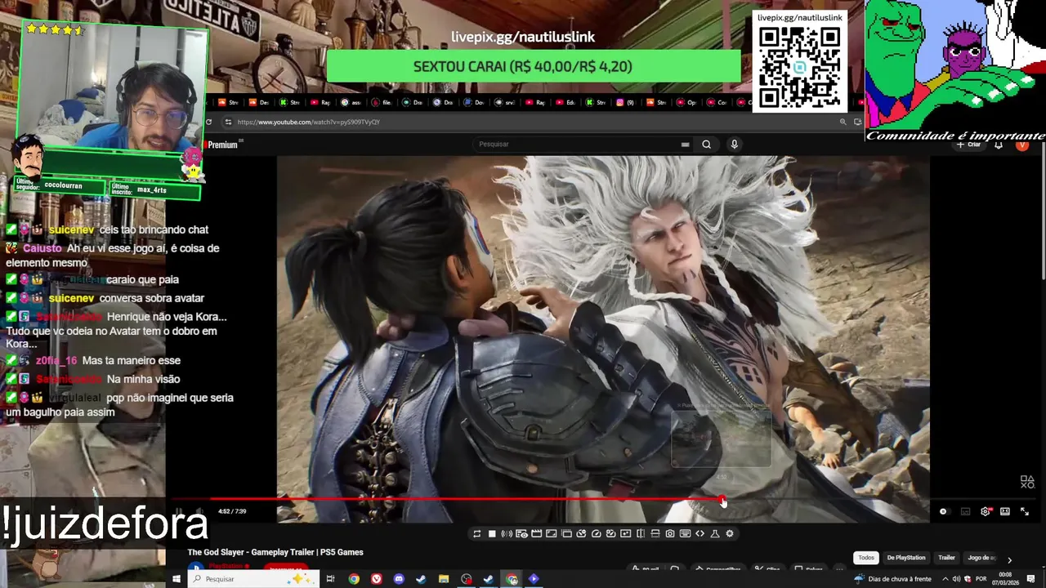Viewport: 1046px width, 588px height.
Task: Click the POR language indicator
Action: pyautogui.click(x=981, y=579)
